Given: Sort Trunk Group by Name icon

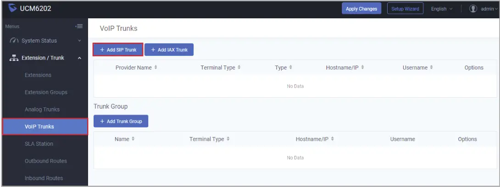Looking at the screenshot, I should click(x=133, y=139).
